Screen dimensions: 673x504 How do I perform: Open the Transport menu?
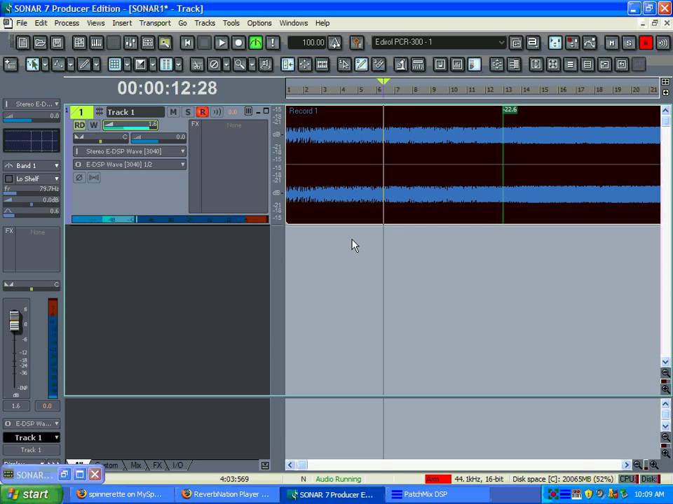[155, 23]
